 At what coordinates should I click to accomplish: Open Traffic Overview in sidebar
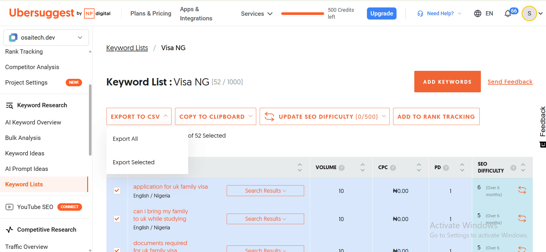pyautogui.click(x=26, y=247)
